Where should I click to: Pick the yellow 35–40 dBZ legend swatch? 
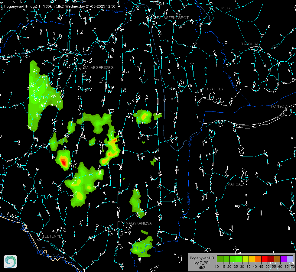pos(252,259)
